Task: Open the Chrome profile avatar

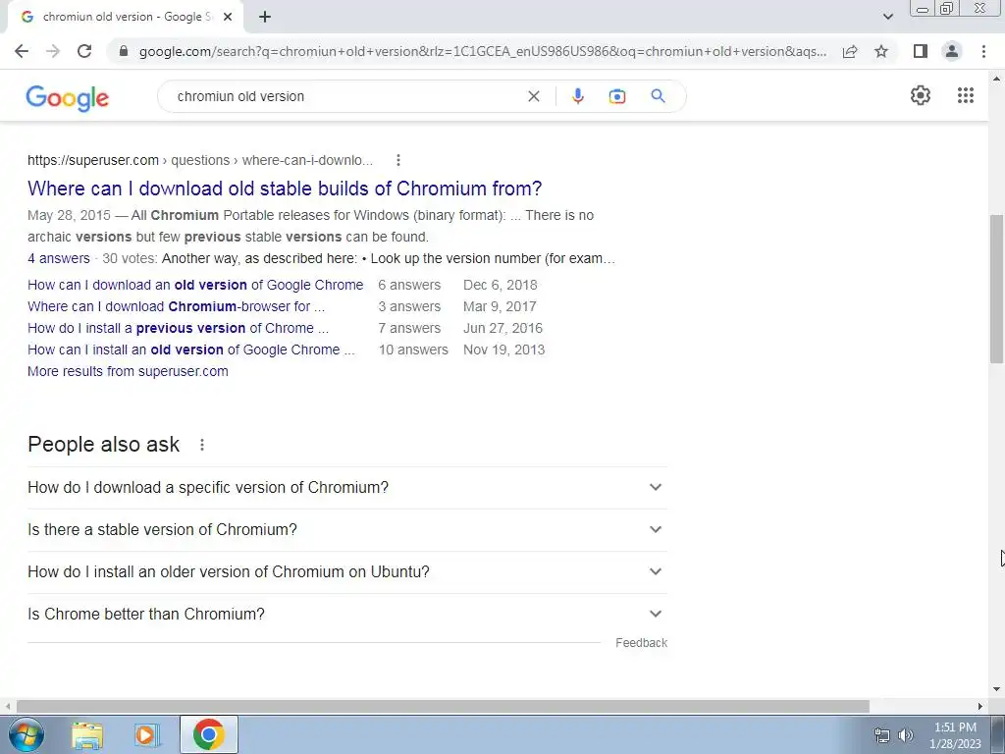Action: click(952, 51)
